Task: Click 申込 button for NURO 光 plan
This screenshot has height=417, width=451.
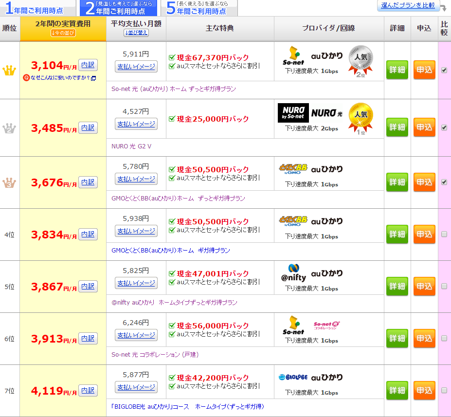Action: [x=424, y=127]
